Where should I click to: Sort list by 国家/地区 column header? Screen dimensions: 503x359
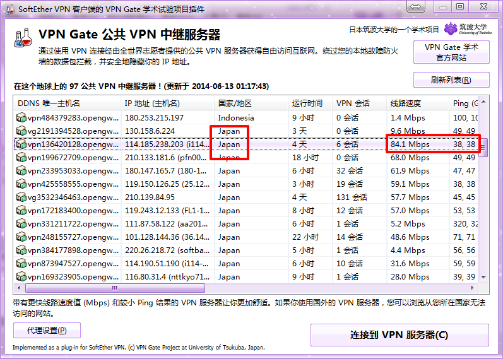235,103
